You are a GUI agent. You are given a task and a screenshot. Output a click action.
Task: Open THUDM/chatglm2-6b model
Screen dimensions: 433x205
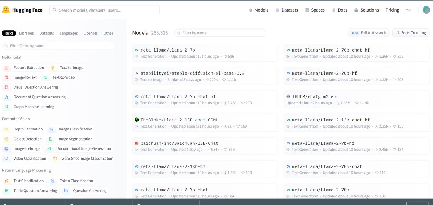(356, 100)
